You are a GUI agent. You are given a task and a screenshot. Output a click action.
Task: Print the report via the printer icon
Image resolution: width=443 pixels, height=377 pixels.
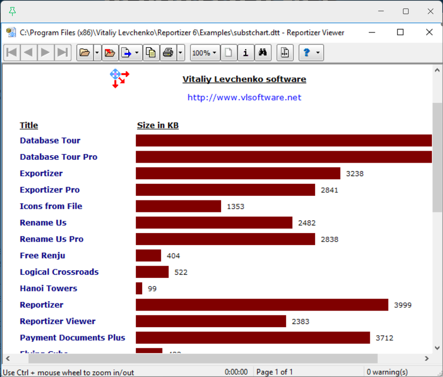(168, 53)
